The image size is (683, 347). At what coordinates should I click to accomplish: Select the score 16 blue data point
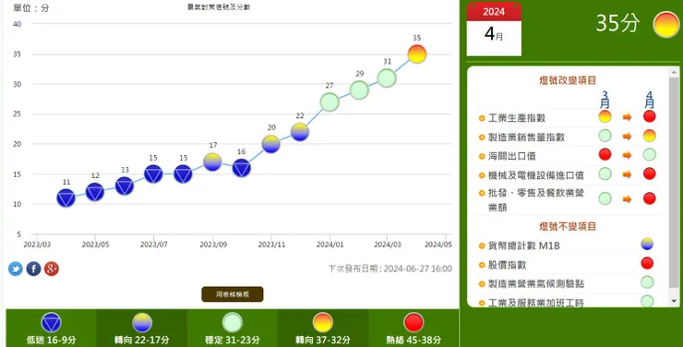point(241,168)
